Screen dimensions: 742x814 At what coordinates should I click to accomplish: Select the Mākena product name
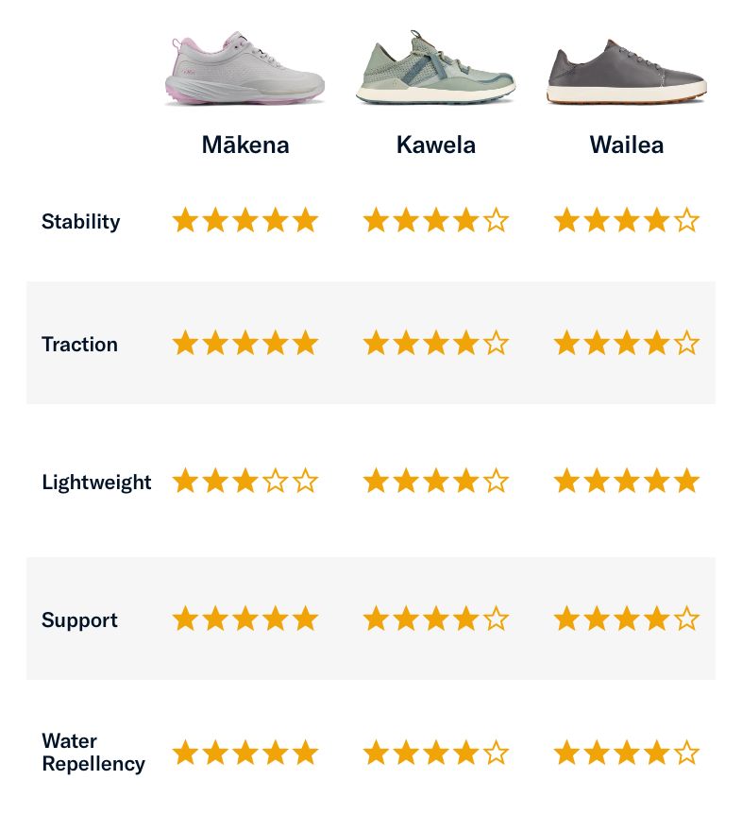tap(245, 144)
